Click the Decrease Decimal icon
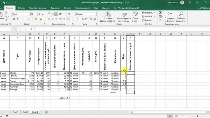 click(x=95, y=19)
